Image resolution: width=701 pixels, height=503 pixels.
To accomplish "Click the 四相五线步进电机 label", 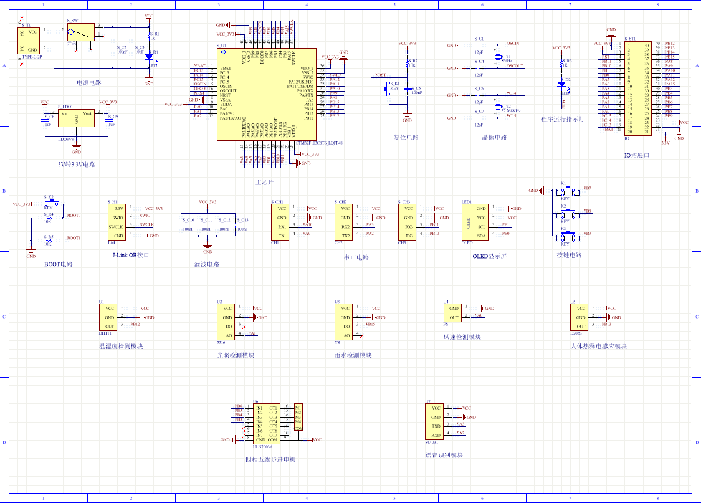I will (270, 459).
